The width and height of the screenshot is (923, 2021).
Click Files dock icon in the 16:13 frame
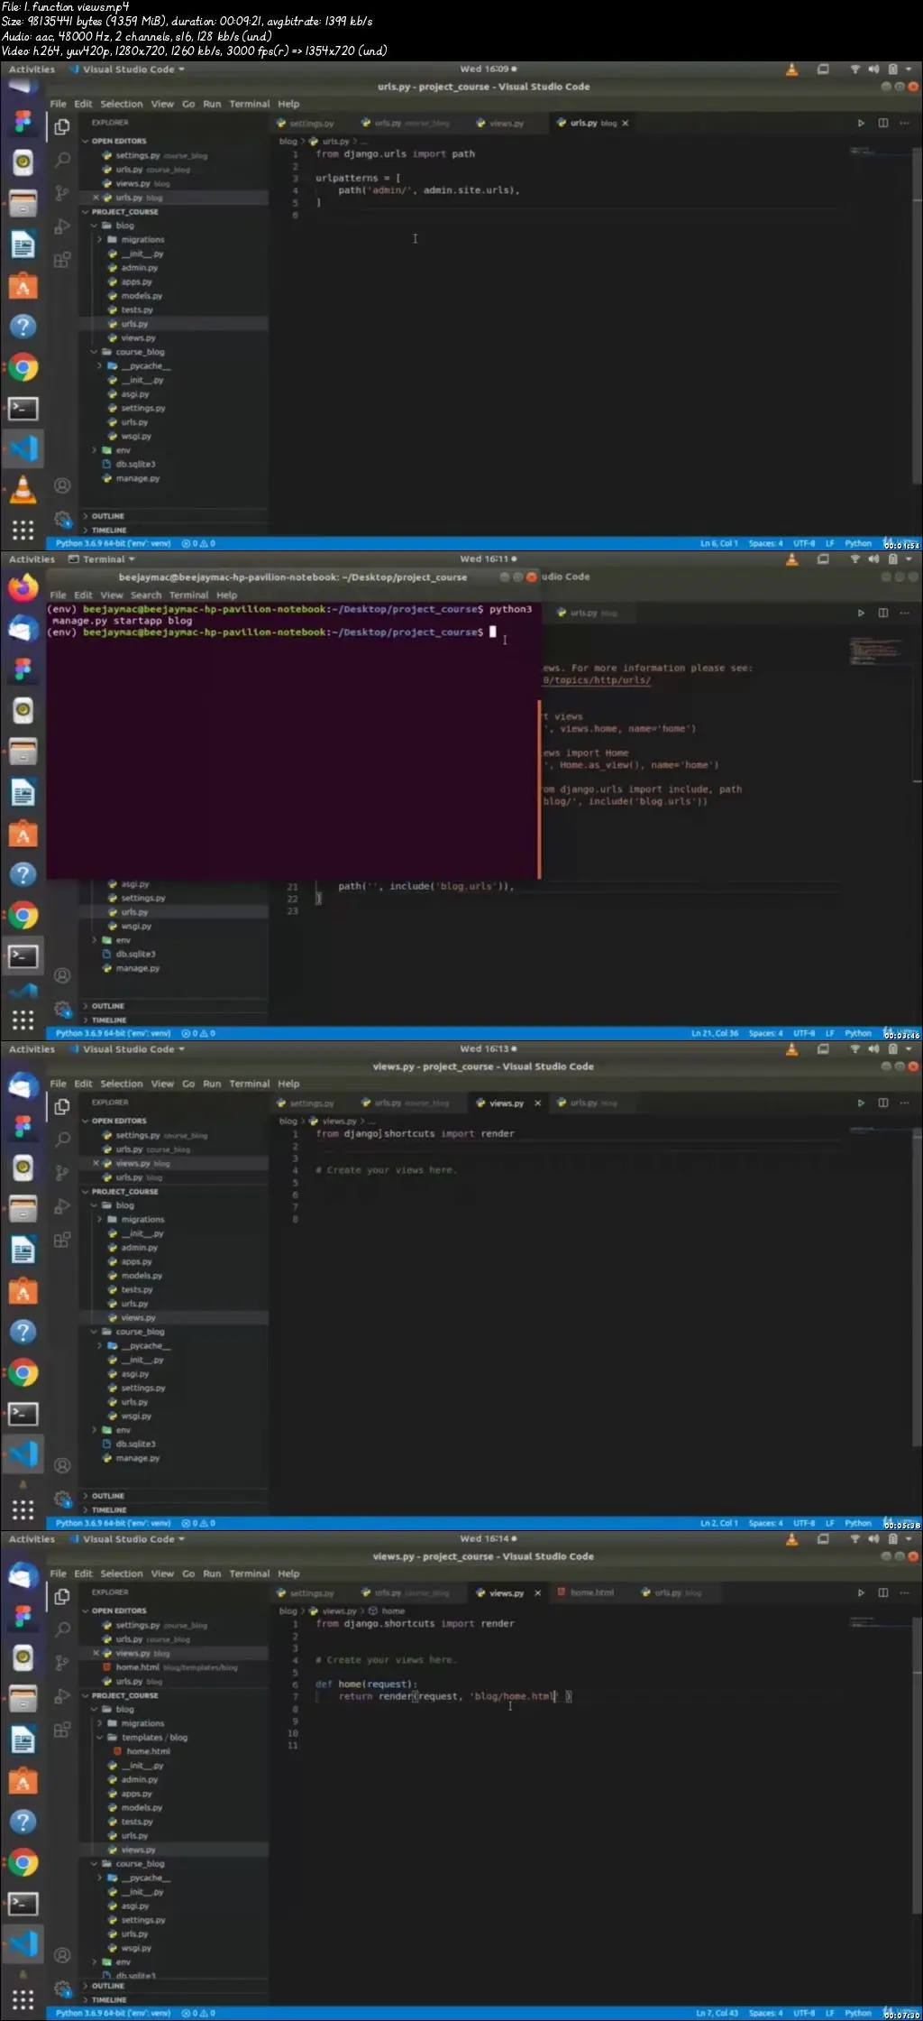tap(23, 1207)
